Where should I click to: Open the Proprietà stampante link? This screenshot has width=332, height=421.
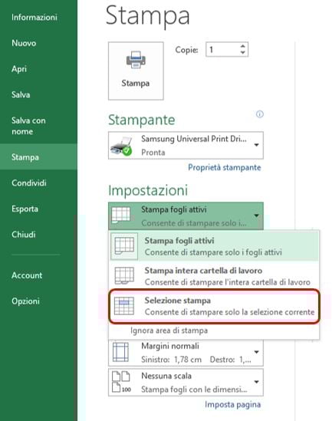[225, 167]
